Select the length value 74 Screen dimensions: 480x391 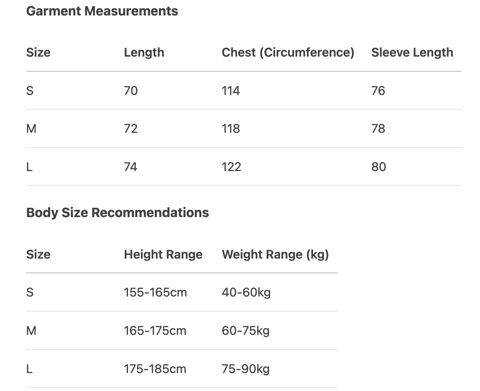[131, 167]
